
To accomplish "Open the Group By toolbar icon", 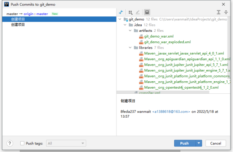I will point(130,13).
